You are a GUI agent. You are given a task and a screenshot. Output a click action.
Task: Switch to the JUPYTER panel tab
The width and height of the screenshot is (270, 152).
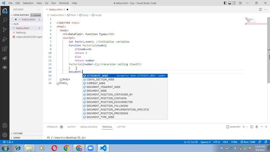(x=121, y=127)
